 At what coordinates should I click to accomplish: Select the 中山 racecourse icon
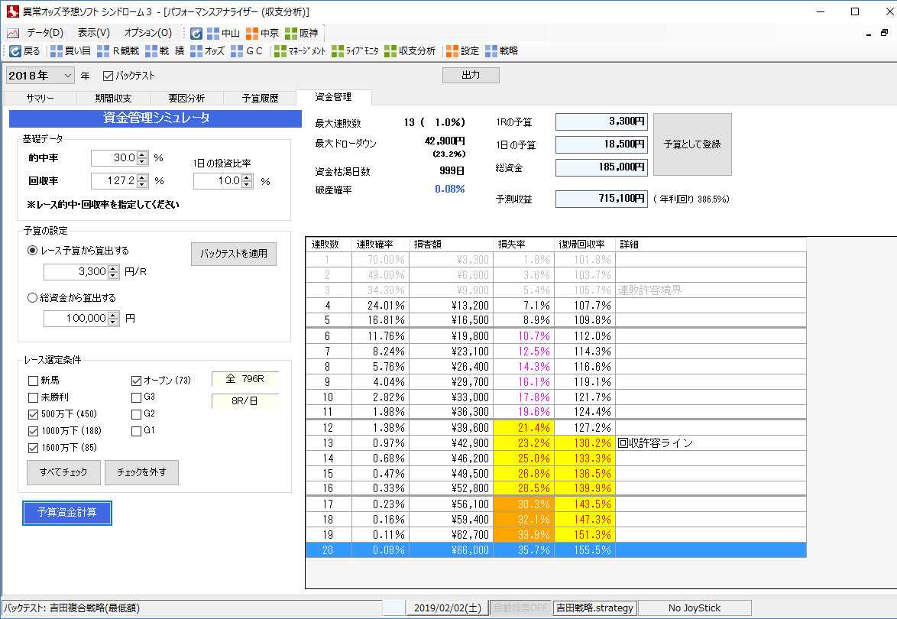point(213,33)
